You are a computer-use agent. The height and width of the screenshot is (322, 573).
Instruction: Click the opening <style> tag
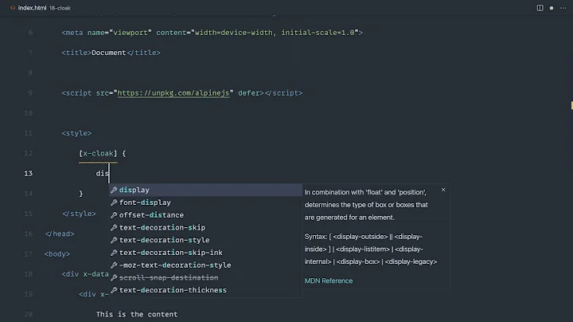76,133
